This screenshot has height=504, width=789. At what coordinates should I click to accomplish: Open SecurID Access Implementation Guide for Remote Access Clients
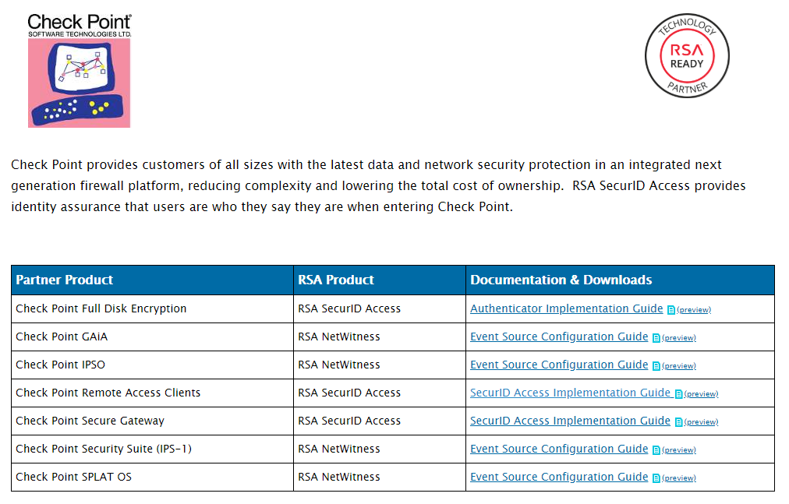pos(570,393)
